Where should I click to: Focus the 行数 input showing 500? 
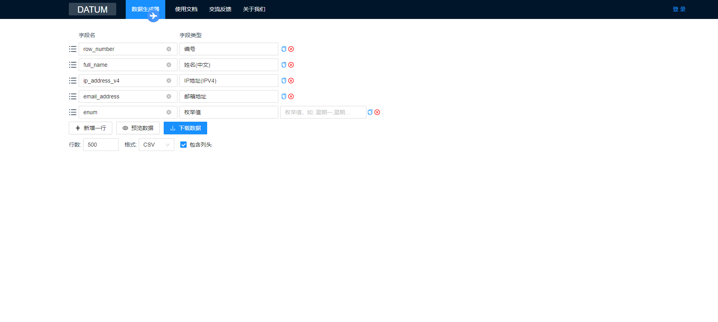pos(101,145)
